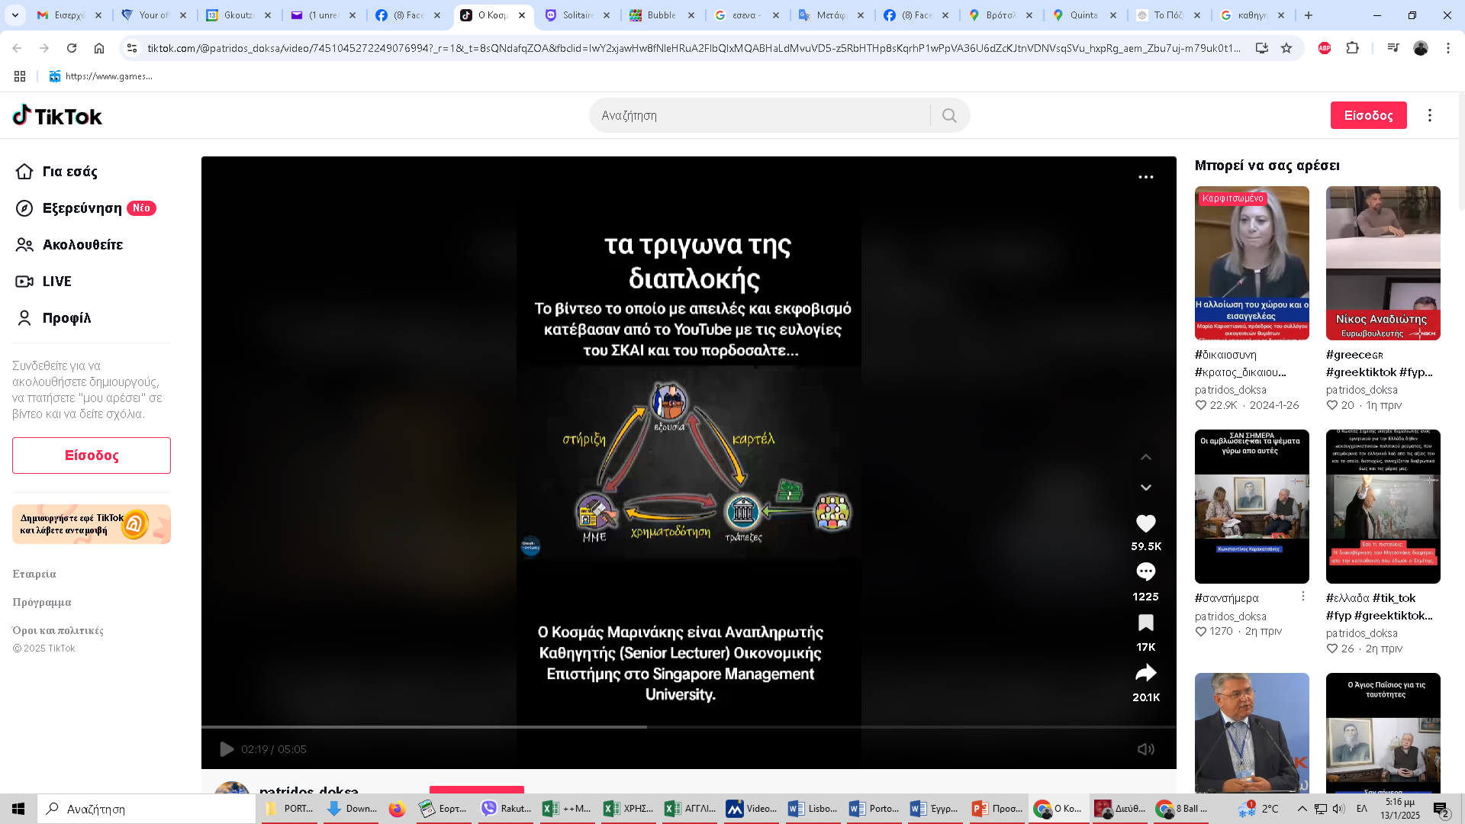Open comments via speech bubble icon
This screenshot has height=824, width=1465.
point(1145,571)
